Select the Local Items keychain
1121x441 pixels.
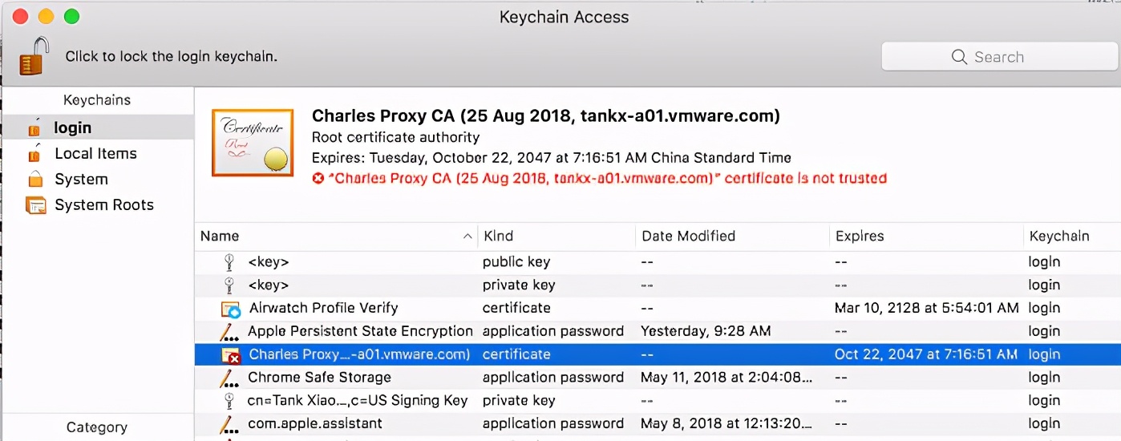click(x=95, y=154)
